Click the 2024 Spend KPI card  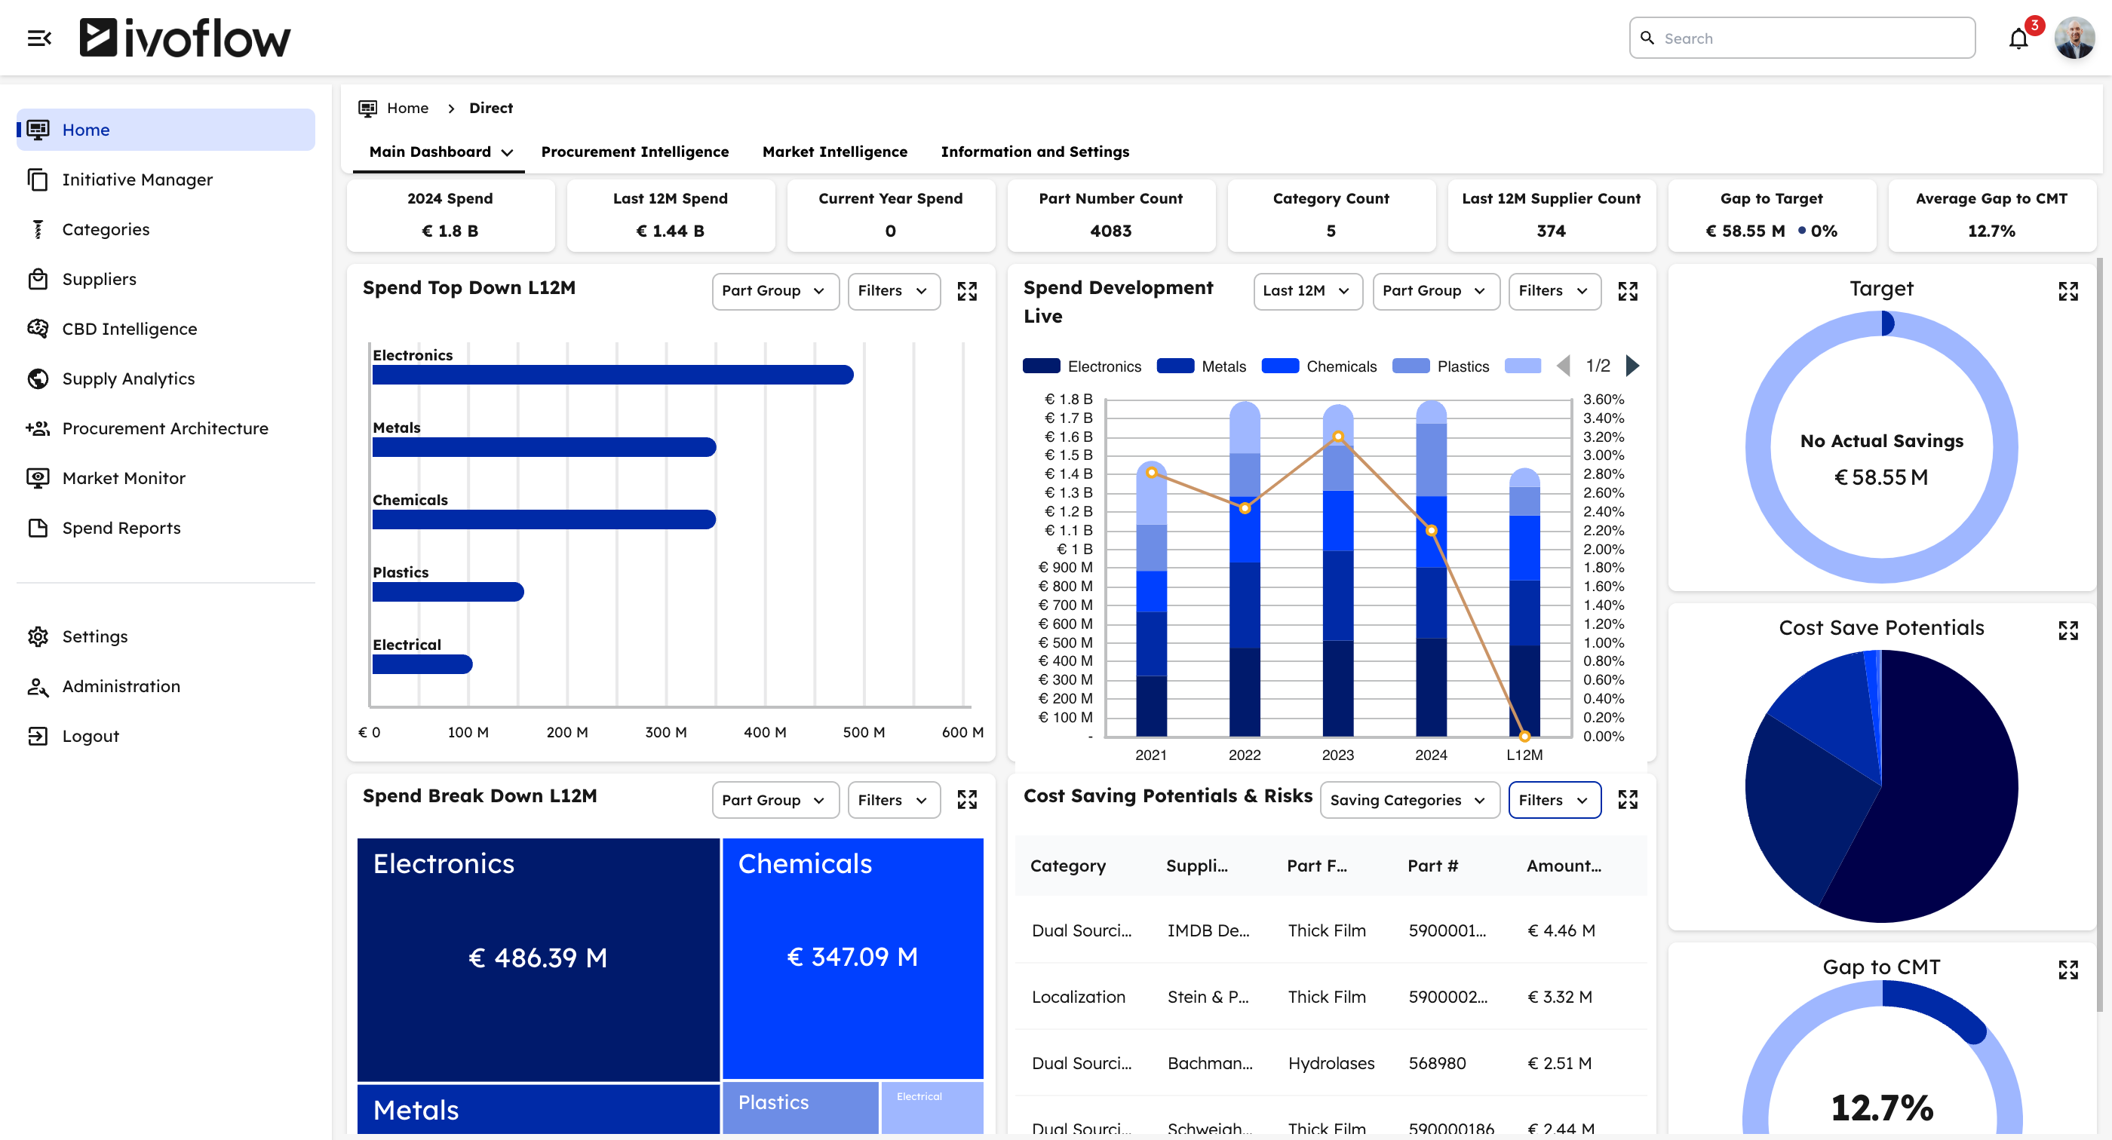(450, 216)
